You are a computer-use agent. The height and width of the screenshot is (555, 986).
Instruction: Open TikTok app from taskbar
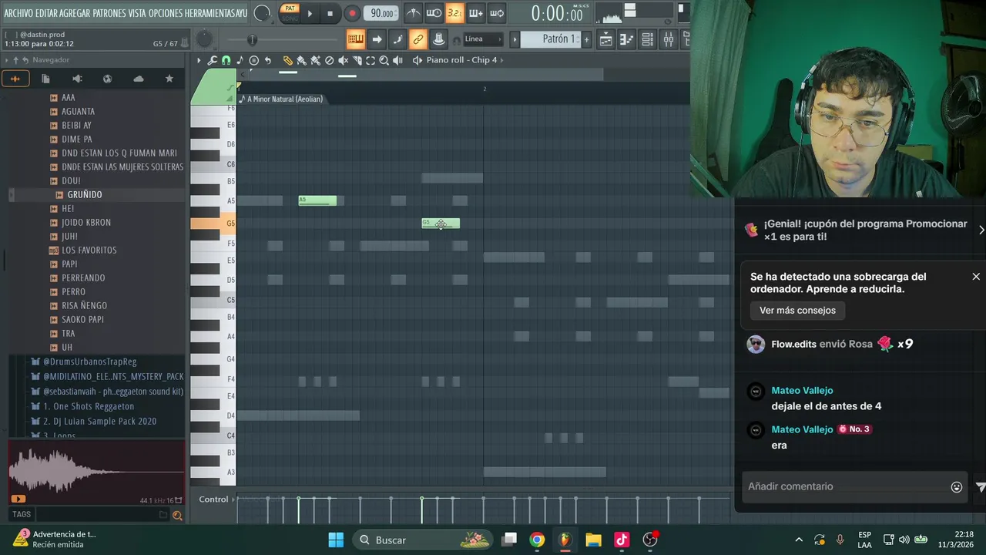point(622,540)
